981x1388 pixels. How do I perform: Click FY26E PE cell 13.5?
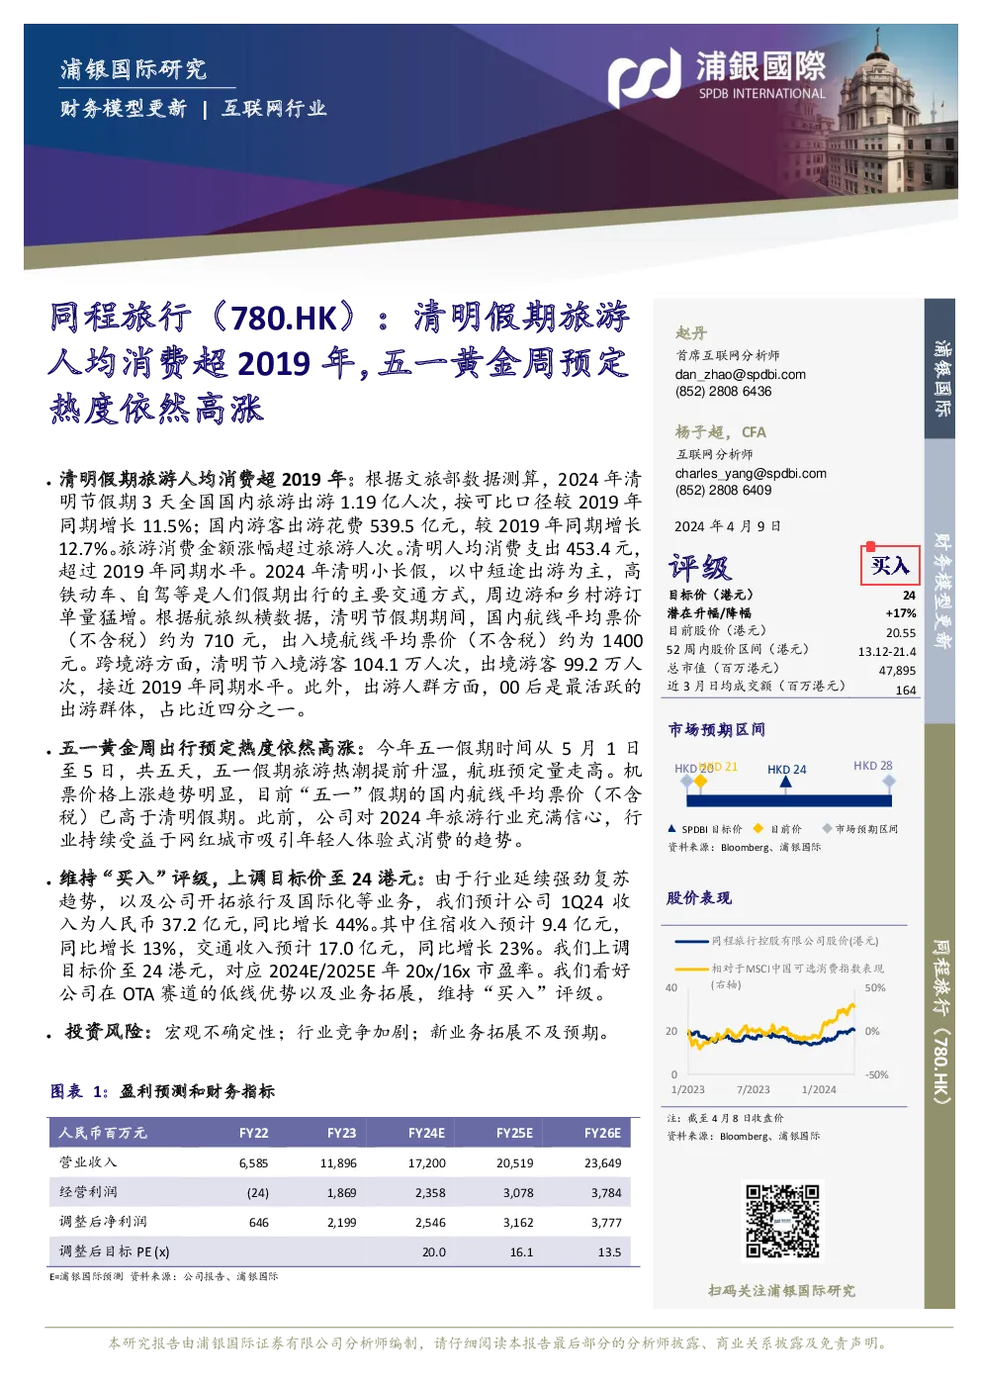point(610,1252)
